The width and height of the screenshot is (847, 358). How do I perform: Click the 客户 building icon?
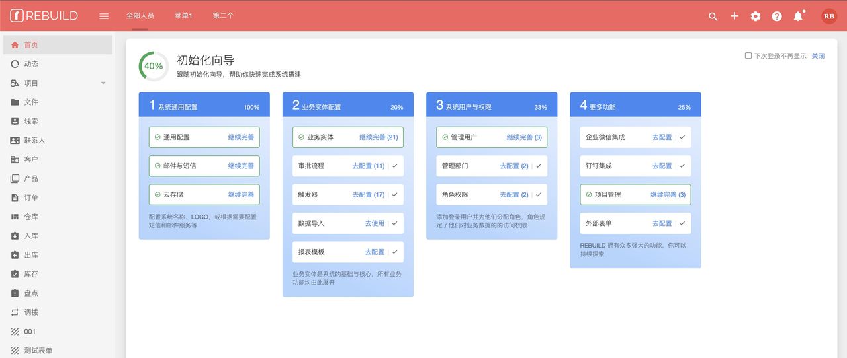coord(15,160)
